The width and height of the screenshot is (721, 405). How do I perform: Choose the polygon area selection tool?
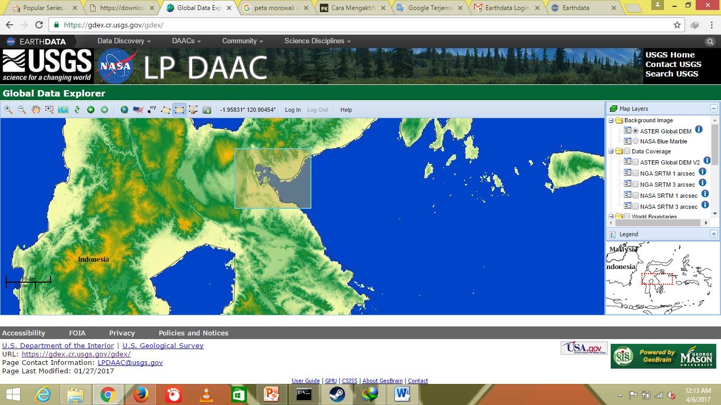click(x=165, y=110)
